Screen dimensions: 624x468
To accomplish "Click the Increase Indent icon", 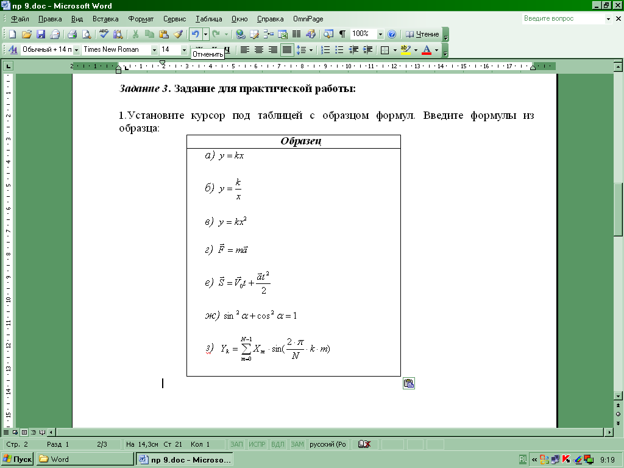I will click(x=367, y=50).
